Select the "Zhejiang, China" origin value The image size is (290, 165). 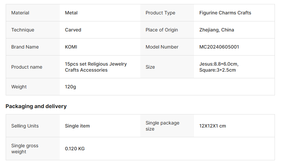[216, 30]
